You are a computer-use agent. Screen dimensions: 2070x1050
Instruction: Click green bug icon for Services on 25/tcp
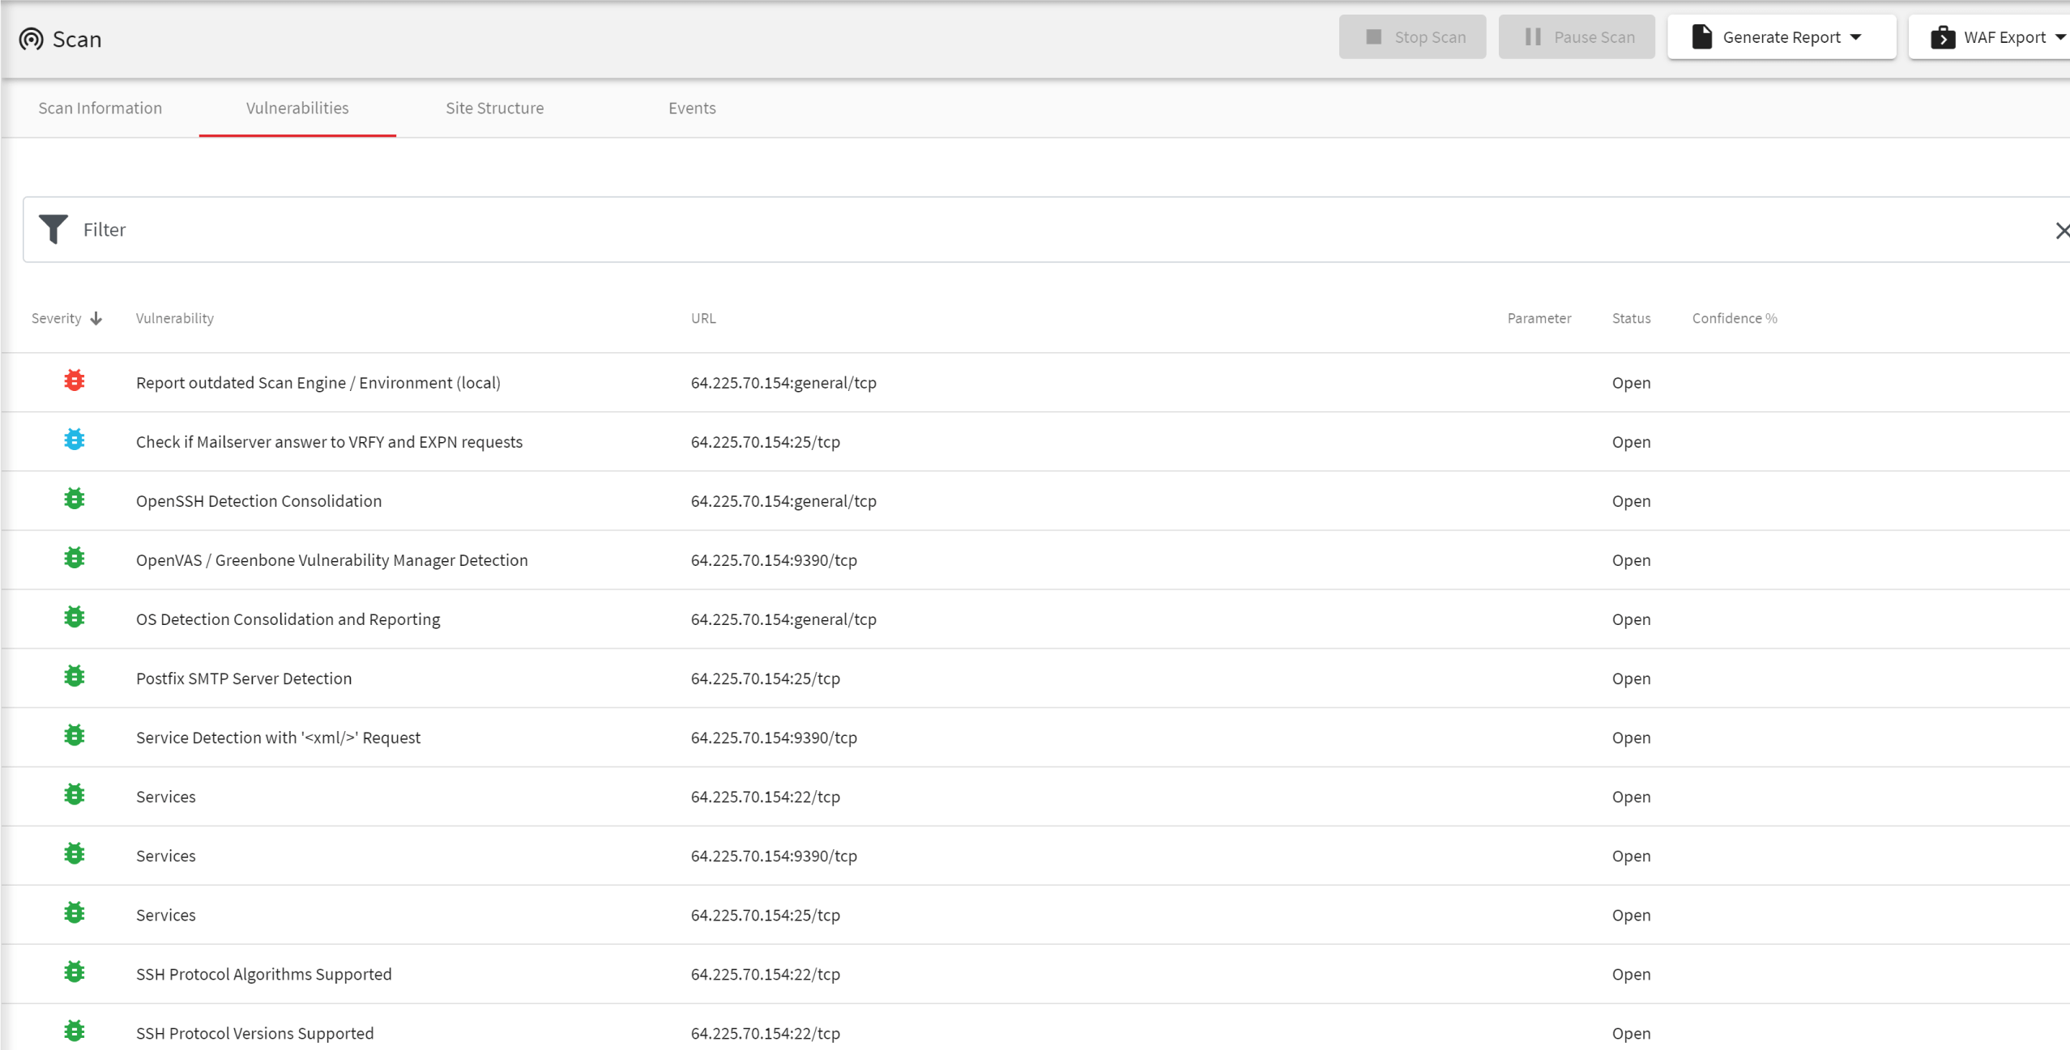coord(75,912)
